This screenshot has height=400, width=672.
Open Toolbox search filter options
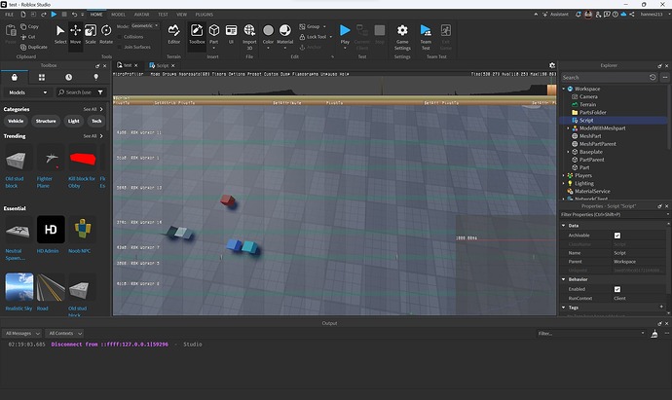coord(100,92)
